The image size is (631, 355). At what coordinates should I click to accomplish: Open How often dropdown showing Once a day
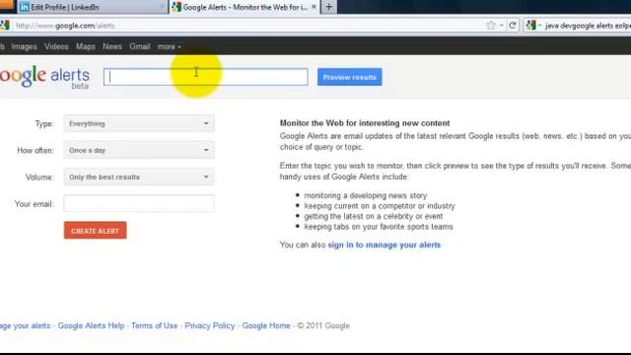pos(139,150)
